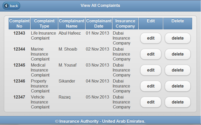Edit Sikander's Property Insurance complaint
201x125 pixels.
click(151, 86)
